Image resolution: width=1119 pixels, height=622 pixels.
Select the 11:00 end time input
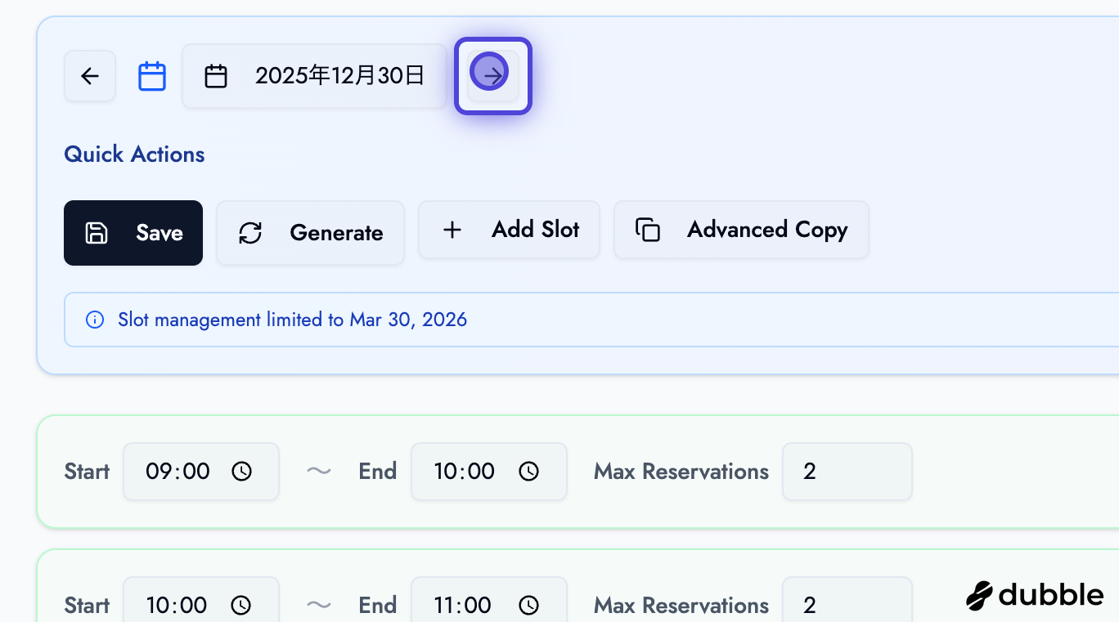pyautogui.click(x=463, y=606)
